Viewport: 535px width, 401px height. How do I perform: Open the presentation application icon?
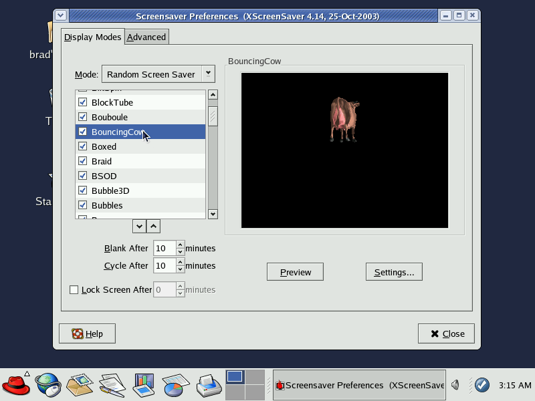click(144, 386)
